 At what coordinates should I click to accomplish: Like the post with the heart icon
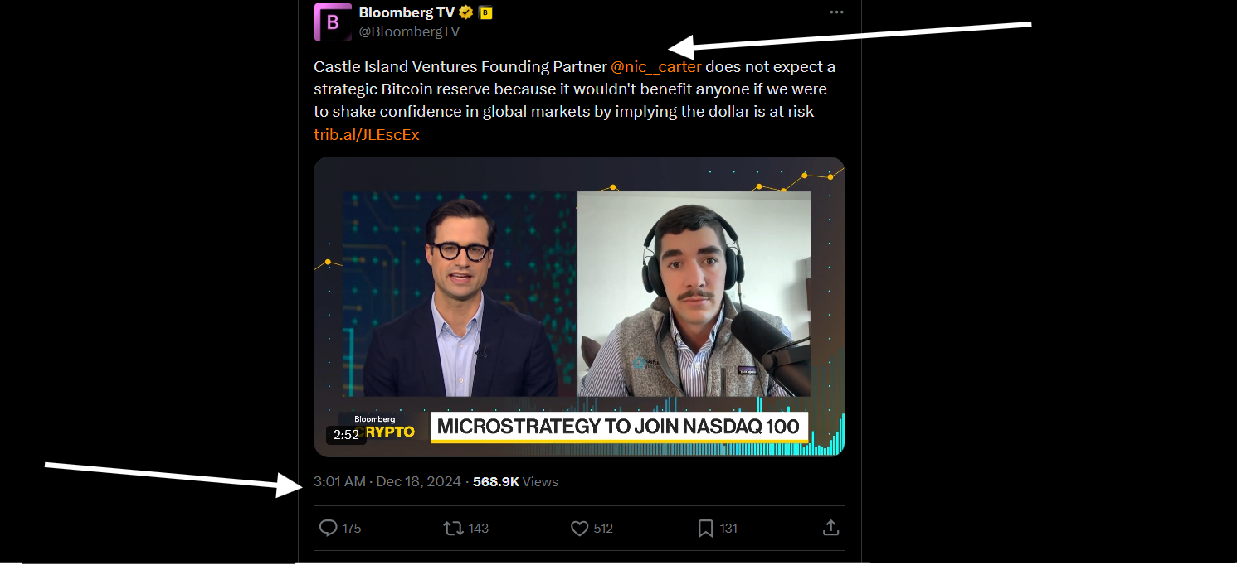tap(580, 528)
